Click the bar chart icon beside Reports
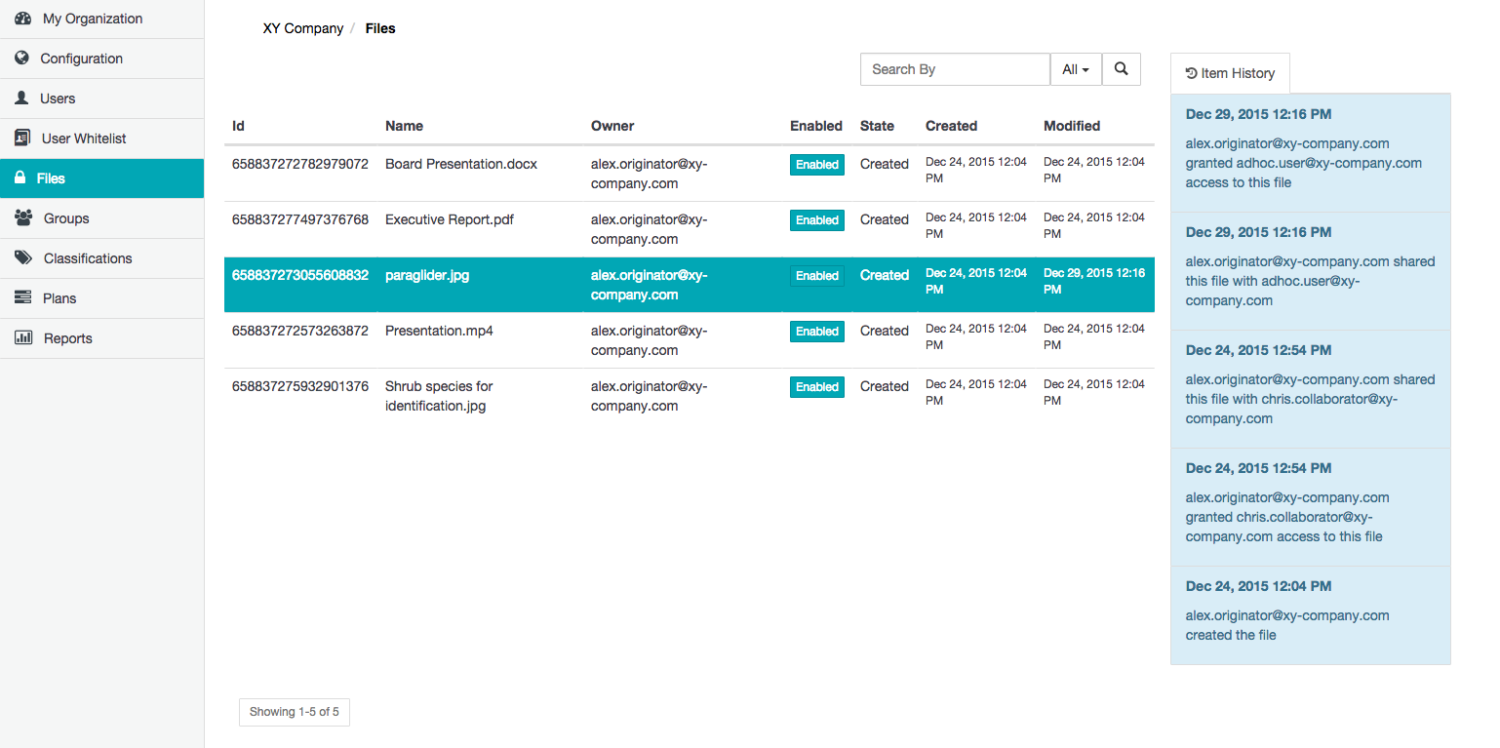The height and width of the screenshot is (748, 1500). tap(23, 338)
